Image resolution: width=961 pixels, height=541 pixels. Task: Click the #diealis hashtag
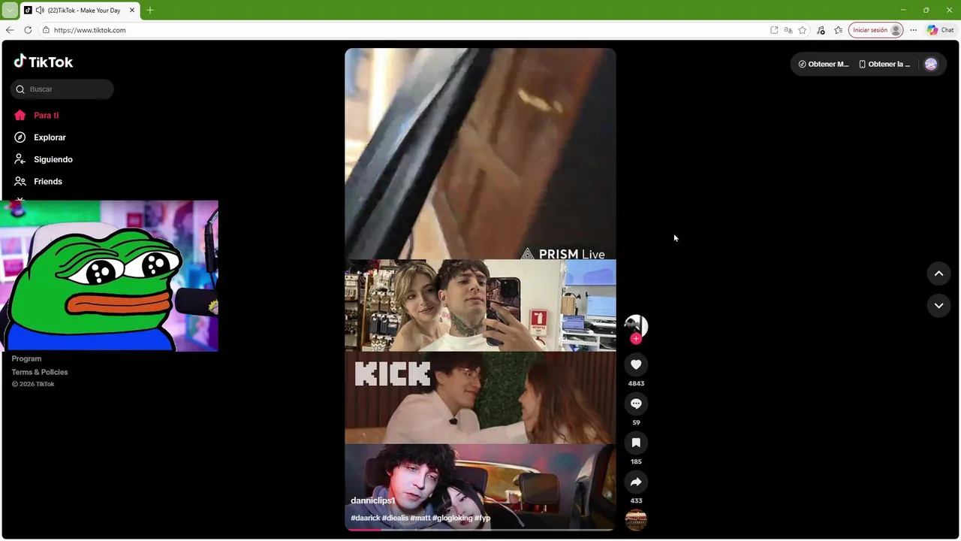coord(395,518)
